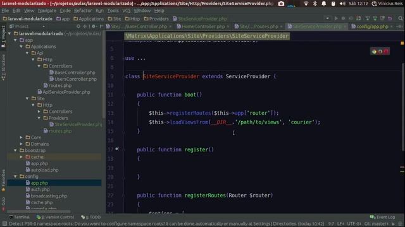Switch to HomeController.php tab
The width and height of the screenshot is (405, 227).
tap(203, 26)
